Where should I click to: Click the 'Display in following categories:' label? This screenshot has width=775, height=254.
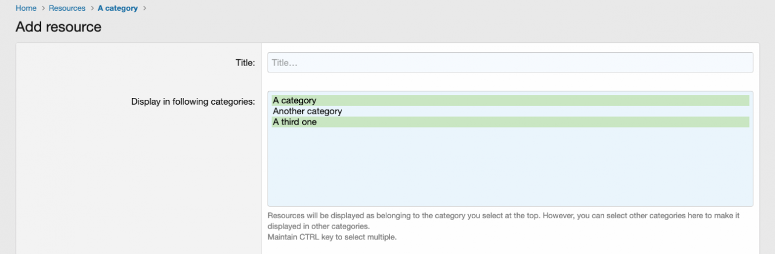(x=193, y=102)
